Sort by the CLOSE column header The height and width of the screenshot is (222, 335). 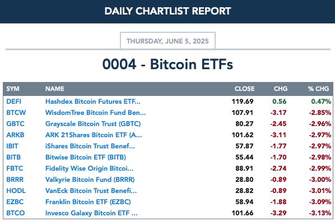[244, 89]
